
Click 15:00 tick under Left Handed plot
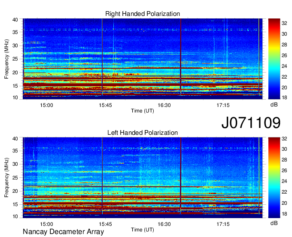(x=46, y=224)
